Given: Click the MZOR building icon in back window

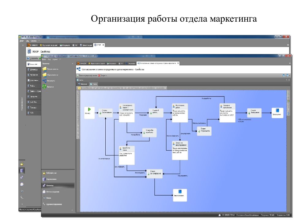Looking at the screenshot, I should pos(29,51).
